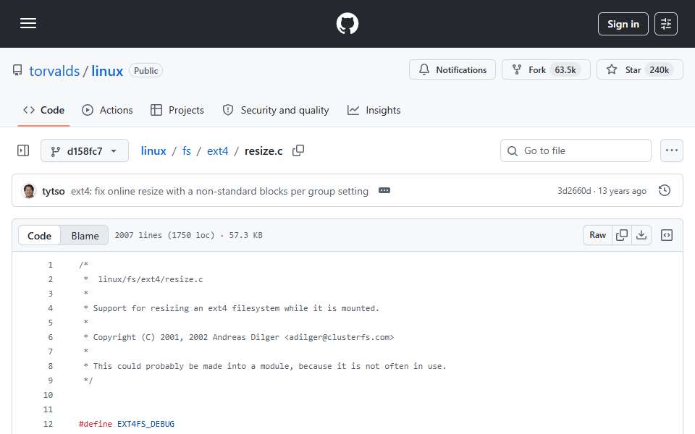Select the Code view toggle
The width and height of the screenshot is (695, 434).
(39, 236)
